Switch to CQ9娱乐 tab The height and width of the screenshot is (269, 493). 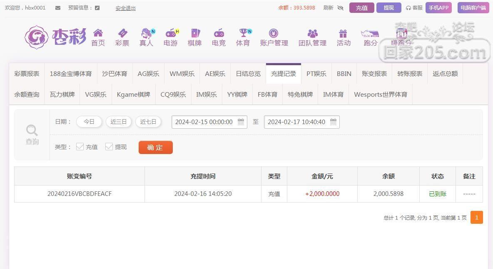[x=173, y=94]
